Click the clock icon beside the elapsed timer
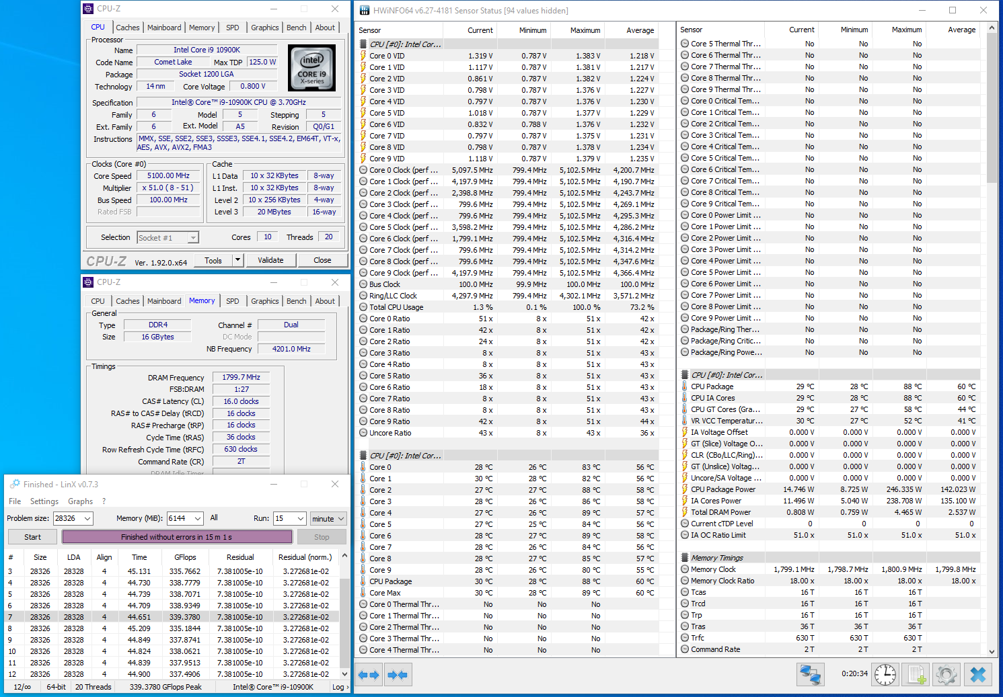The height and width of the screenshot is (697, 1003). pos(885,674)
